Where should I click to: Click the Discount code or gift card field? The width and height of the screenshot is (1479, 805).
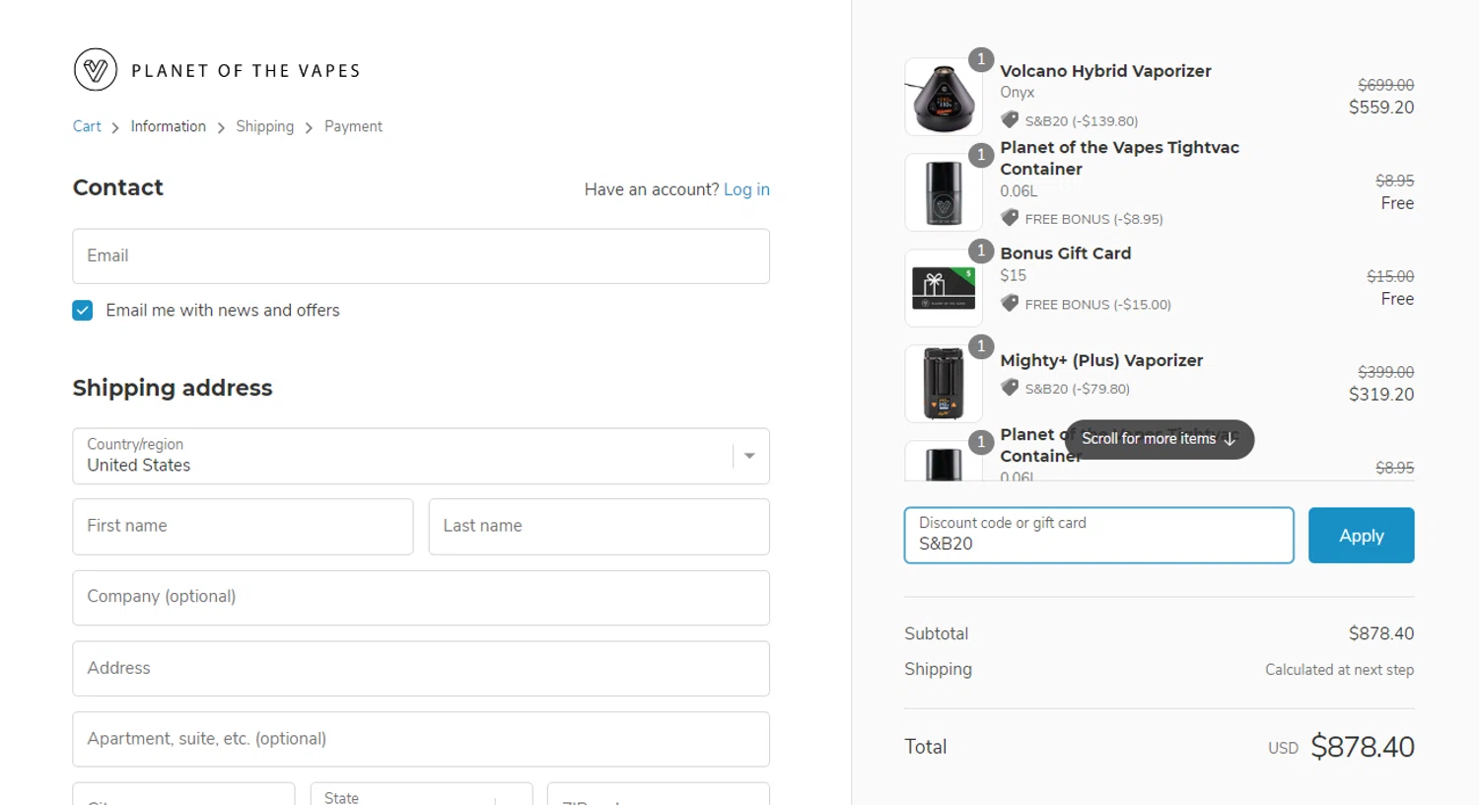coord(1098,536)
